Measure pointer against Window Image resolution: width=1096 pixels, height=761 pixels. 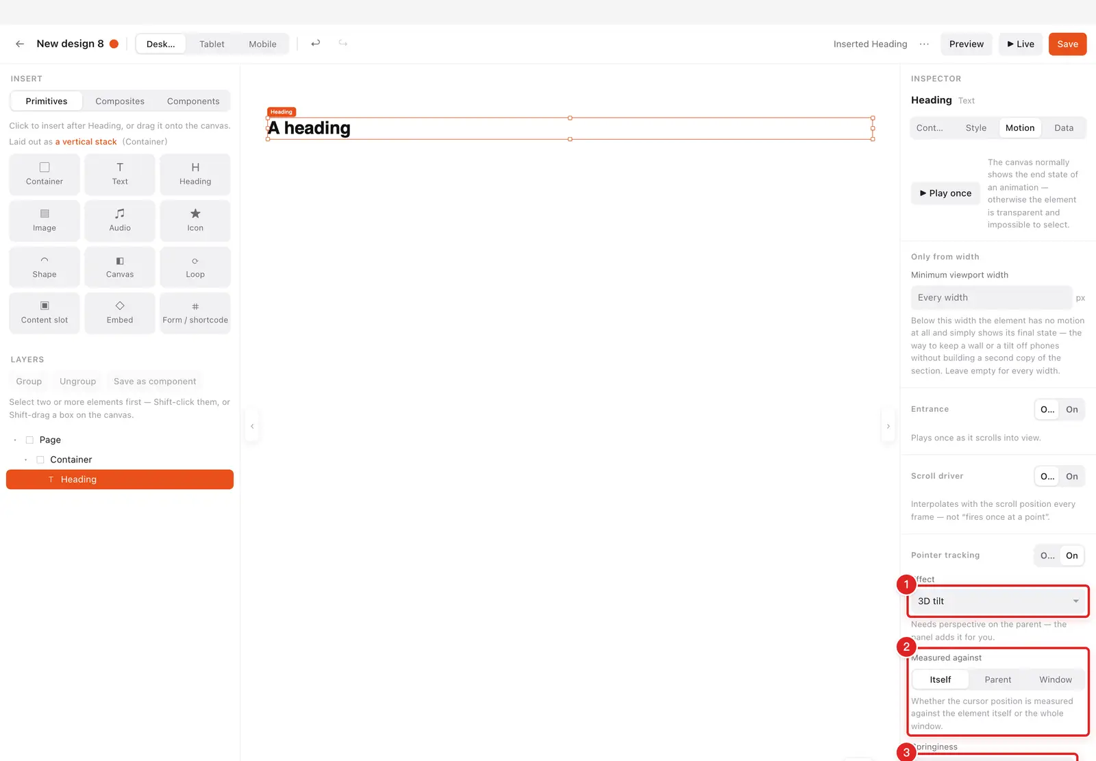coord(1056,679)
